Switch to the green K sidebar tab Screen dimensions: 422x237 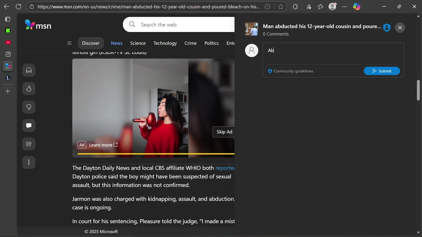(8, 31)
